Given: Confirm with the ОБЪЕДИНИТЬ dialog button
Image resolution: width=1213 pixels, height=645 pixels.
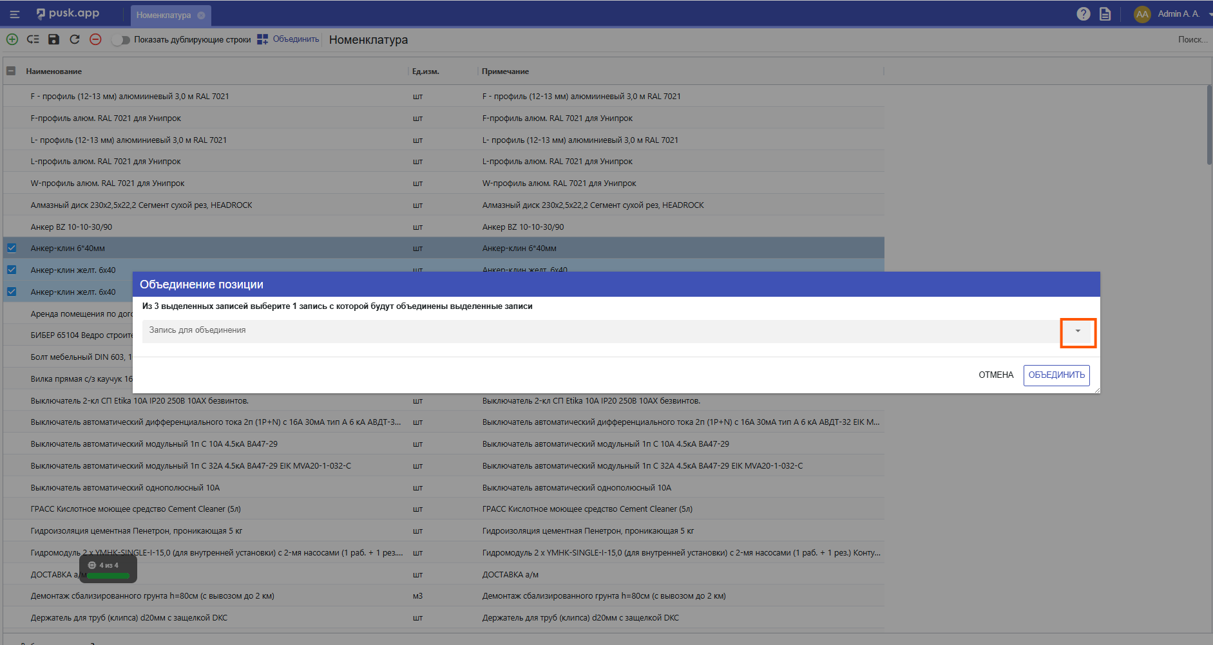Looking at the screenshot, I should (1056, 375).
